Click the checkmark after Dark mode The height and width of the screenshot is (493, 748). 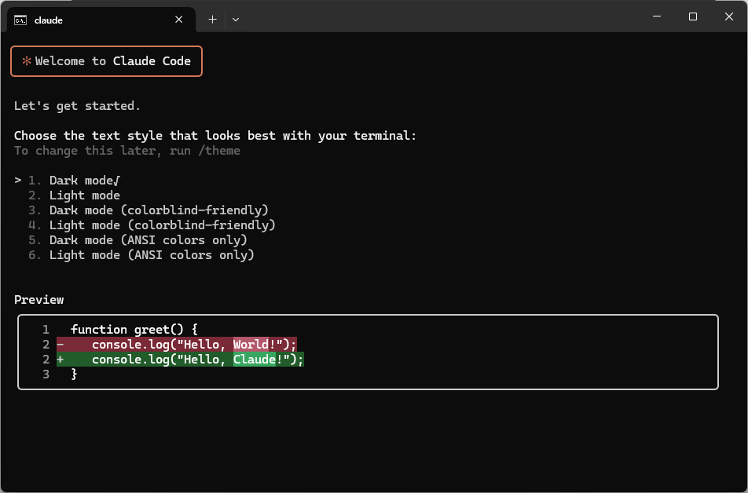click(x=117, y=181)
